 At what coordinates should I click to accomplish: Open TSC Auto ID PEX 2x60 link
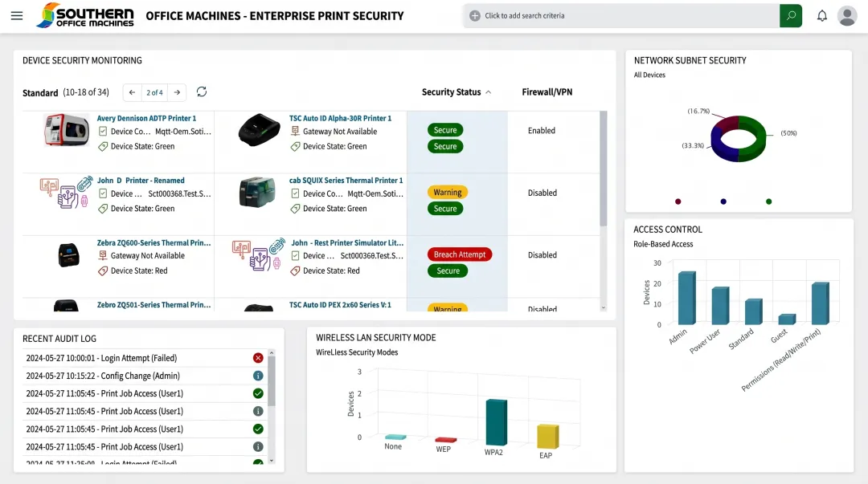pyautogui.click(x=340, y=305)
